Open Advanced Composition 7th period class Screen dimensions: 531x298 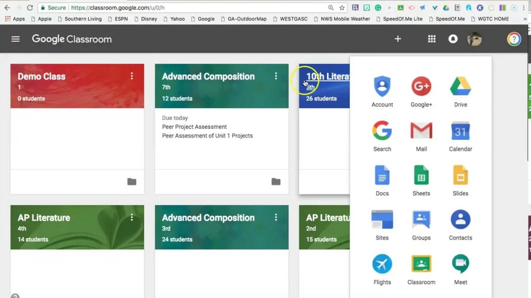click(208, 77)
